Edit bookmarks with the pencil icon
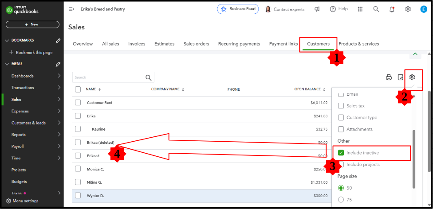433x209 pixels. pos(58,41)
